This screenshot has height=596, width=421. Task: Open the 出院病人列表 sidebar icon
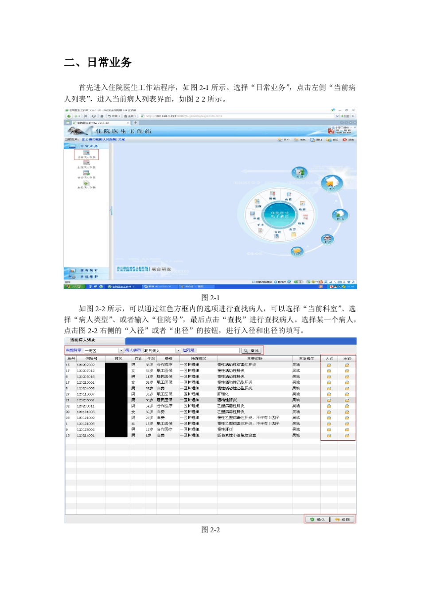pyautogui.click(x=86, y=164)
